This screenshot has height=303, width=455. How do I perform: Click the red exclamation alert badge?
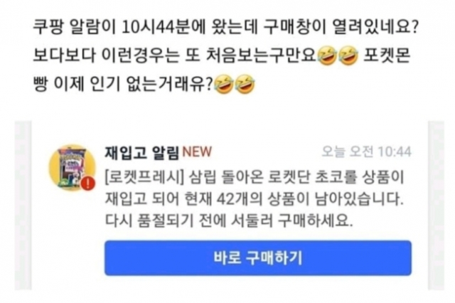87,183
